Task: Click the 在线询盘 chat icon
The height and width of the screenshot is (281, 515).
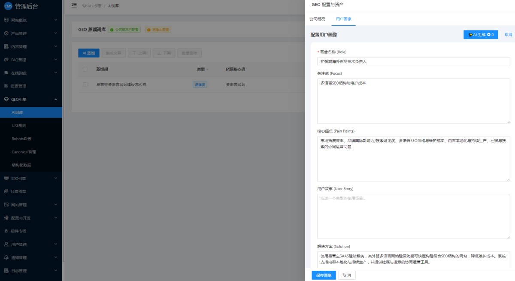Action: point(6,73)
